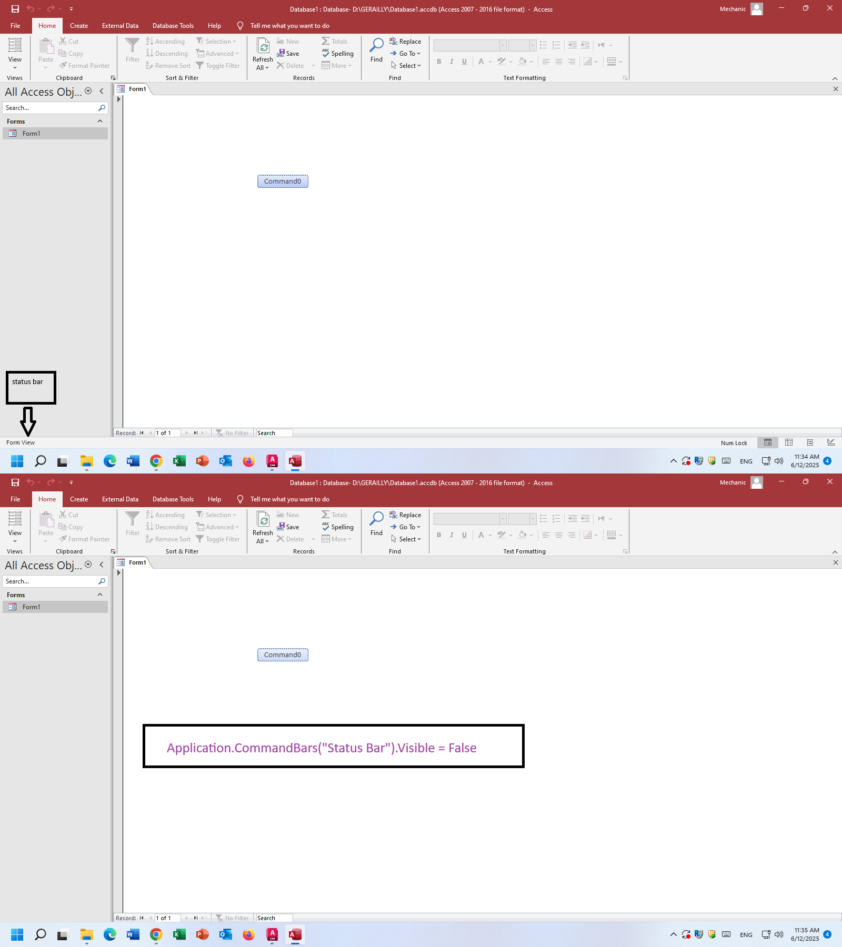Toggle Bold formatting in upper window ribbon

click(x=439, y=62)
